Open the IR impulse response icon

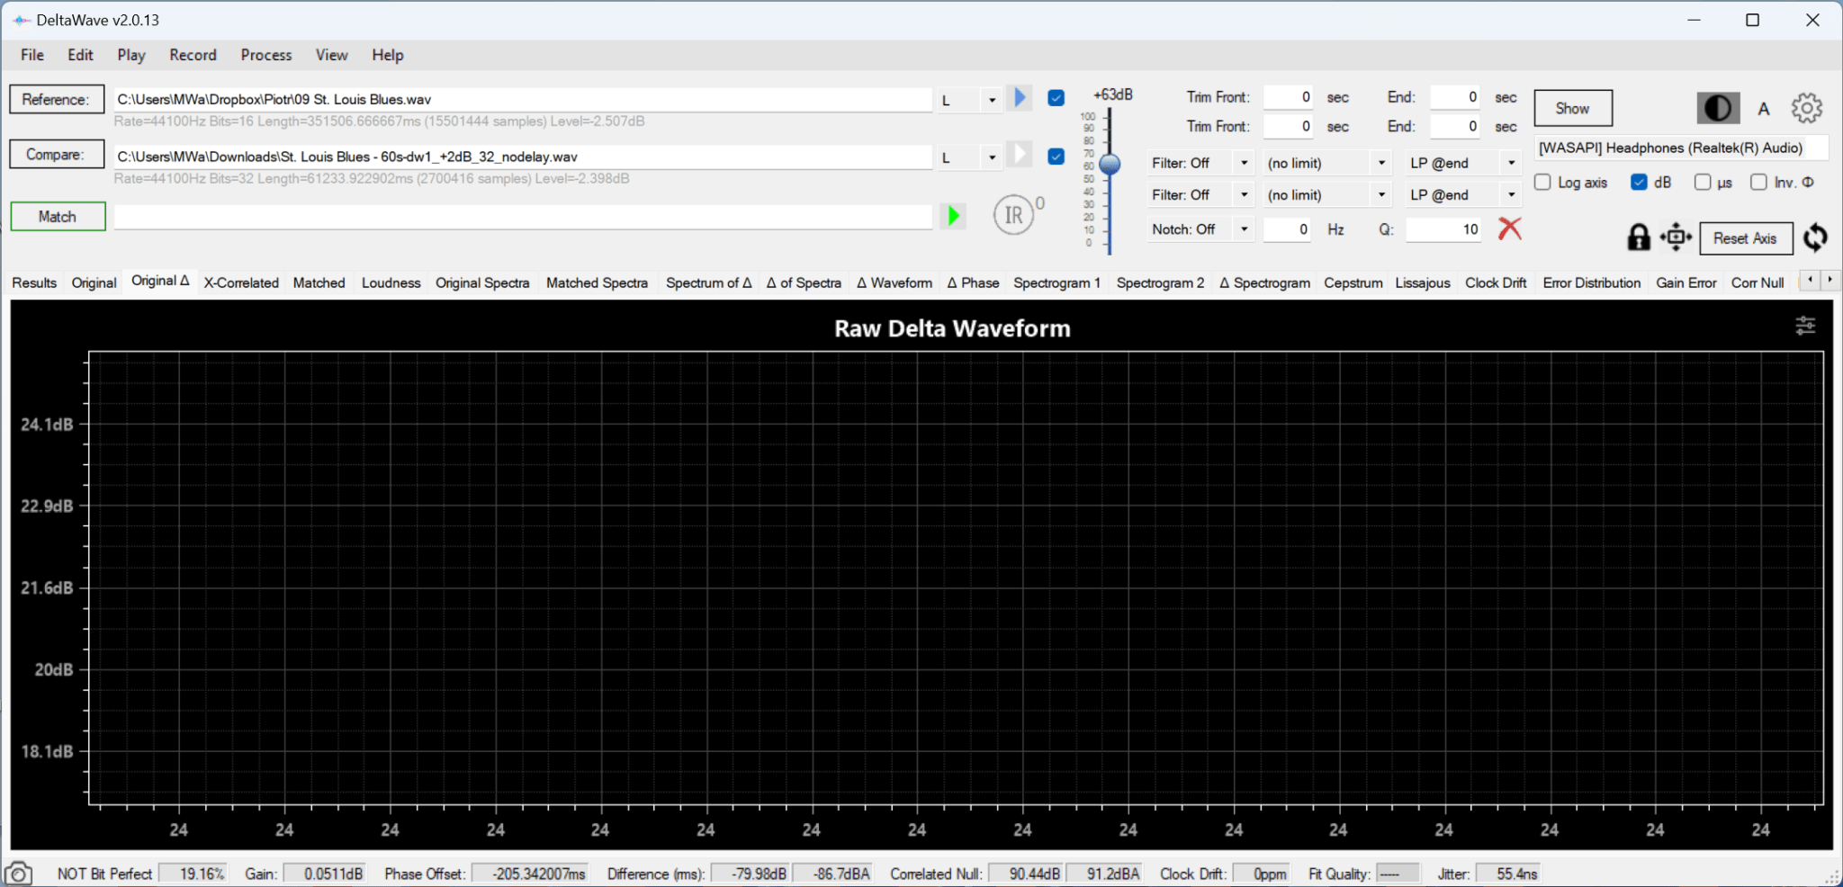pos(1013,215)
